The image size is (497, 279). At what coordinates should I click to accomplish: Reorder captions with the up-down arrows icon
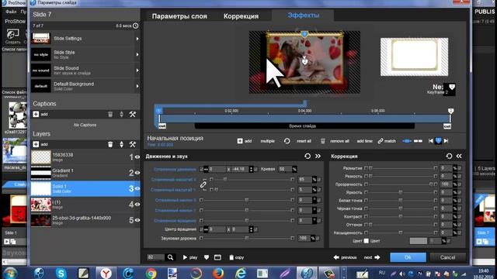point(121,114)
